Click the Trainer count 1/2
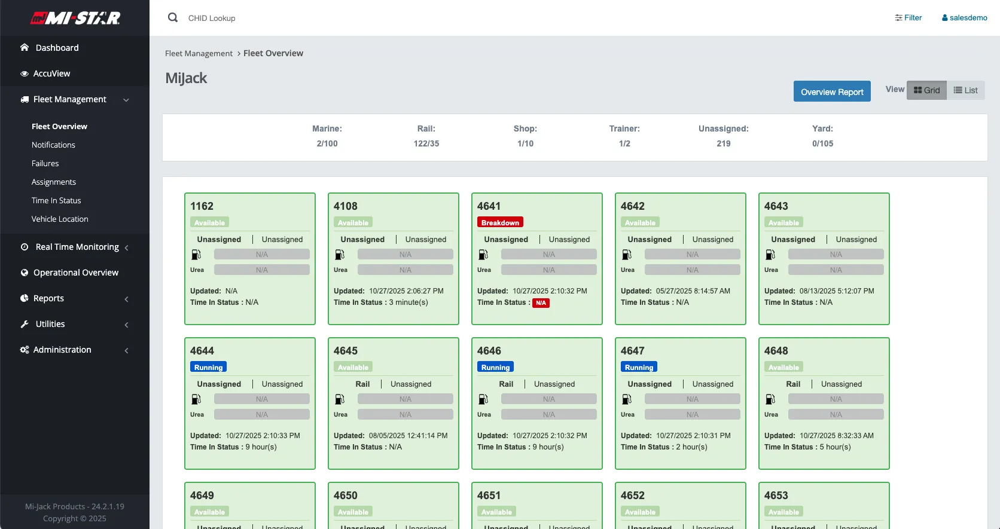This screenshot has height=529, width=1000. (624, 143)
